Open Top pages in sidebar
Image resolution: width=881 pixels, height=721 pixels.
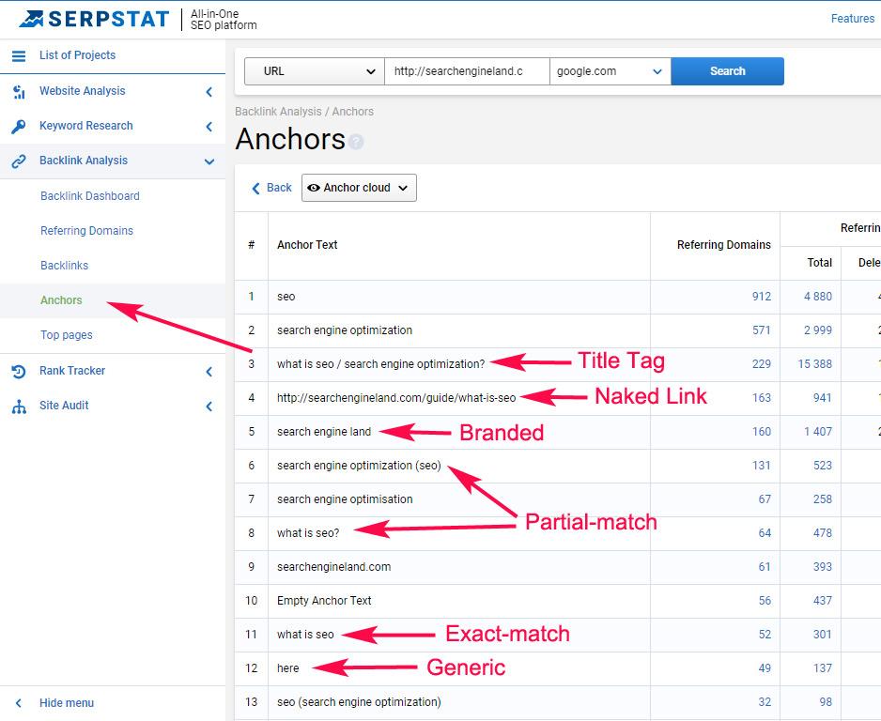[x=67, y=335]
